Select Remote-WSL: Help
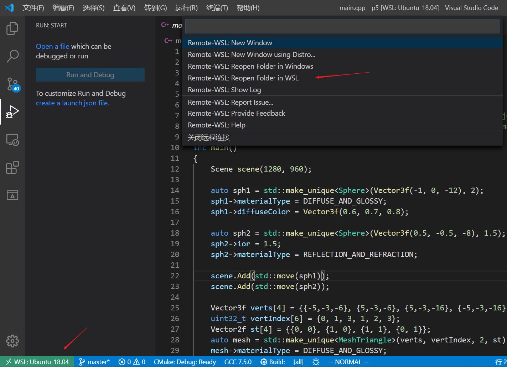This screenshot has height=367, width=507. (342, 125)
